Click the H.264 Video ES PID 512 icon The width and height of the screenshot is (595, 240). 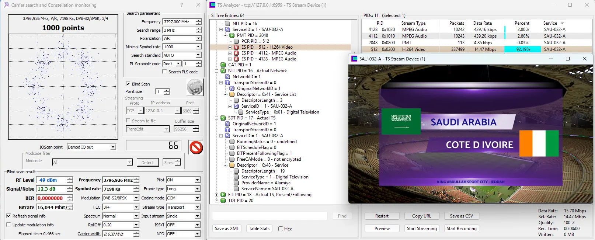(236, 47)
